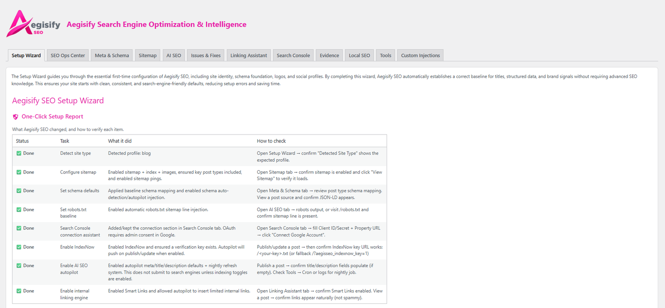The height and width of the screenshot is (308, 665).
Task: Open the Custom Injections tab
Action: pos(420,56)
